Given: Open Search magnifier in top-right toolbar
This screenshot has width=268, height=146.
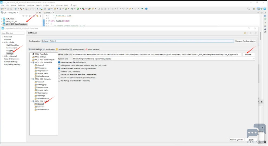Looking at the screenshot, I should coord(249,9).
